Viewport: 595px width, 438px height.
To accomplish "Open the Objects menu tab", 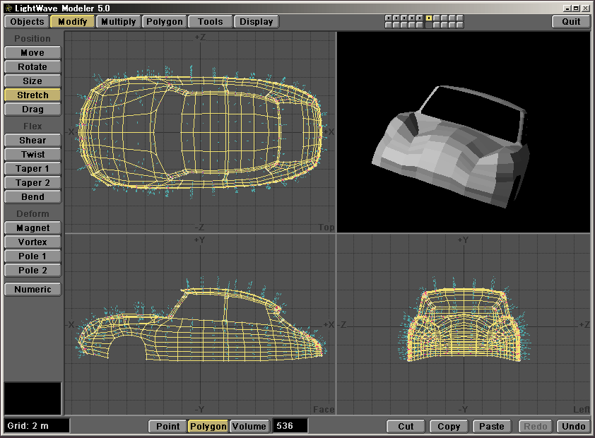I will (x=27, y=21).
